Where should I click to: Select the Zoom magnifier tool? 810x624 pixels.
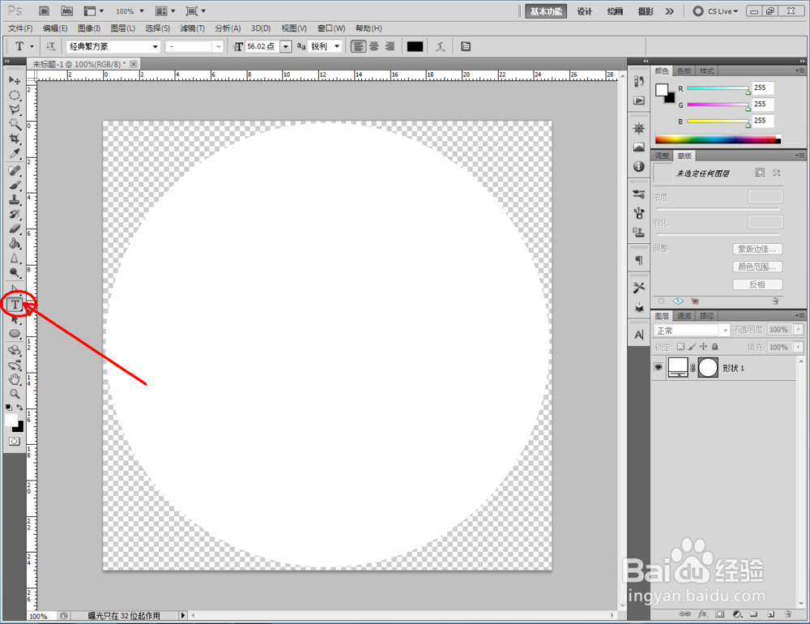[x=15, y=394]
